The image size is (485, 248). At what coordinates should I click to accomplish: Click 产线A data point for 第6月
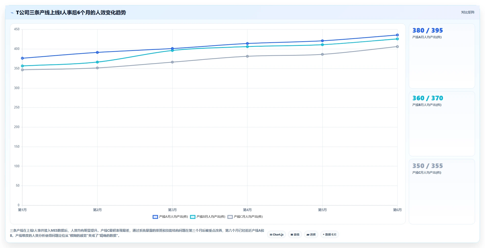[x=397, y=35]
